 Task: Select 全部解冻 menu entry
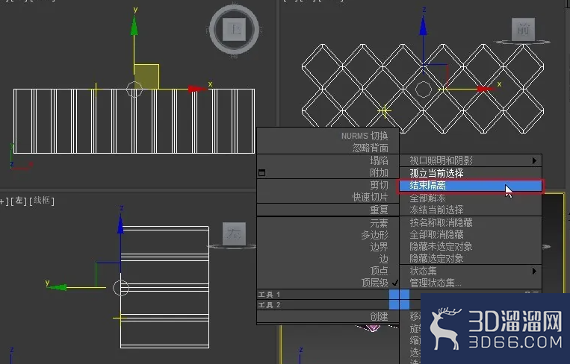click(427, 198)
